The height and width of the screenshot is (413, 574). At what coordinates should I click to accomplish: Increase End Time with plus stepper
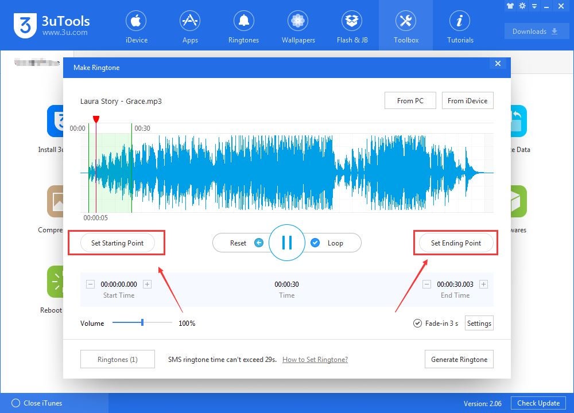pos(484,284)
